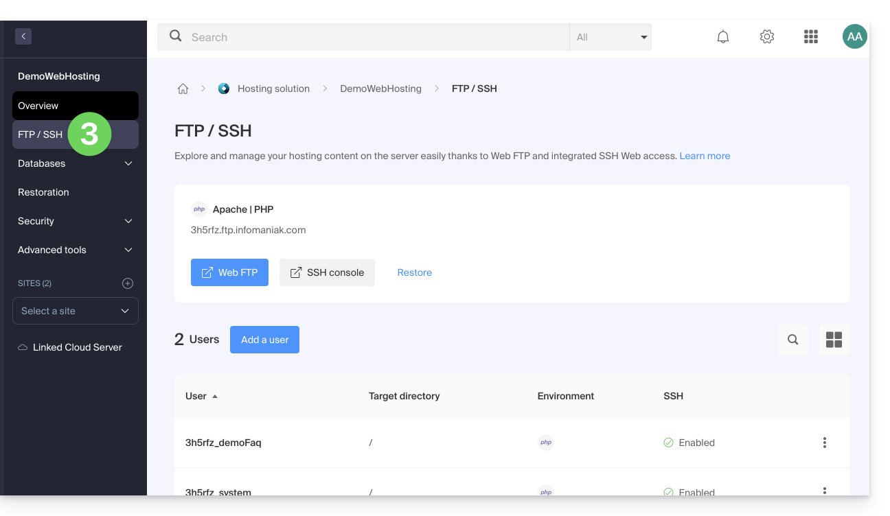Open actions menu for 3h5rfz_demoFaq
Viewport: 890px width, 516px height.
[824, 443]
